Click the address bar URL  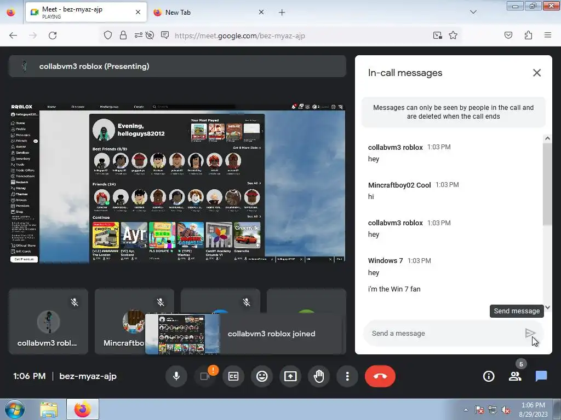pyautogui.click(x=240, y=36)
